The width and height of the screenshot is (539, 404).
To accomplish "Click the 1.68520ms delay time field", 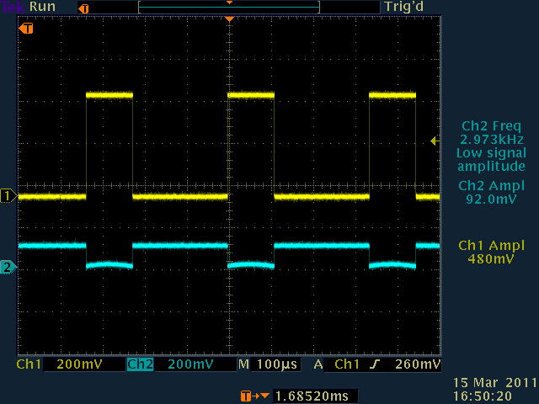I will click(310, 396).
